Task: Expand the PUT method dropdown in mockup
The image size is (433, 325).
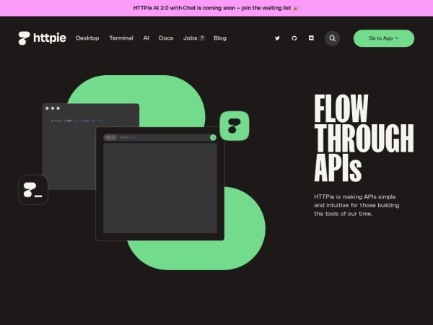Action: (110, 137)
